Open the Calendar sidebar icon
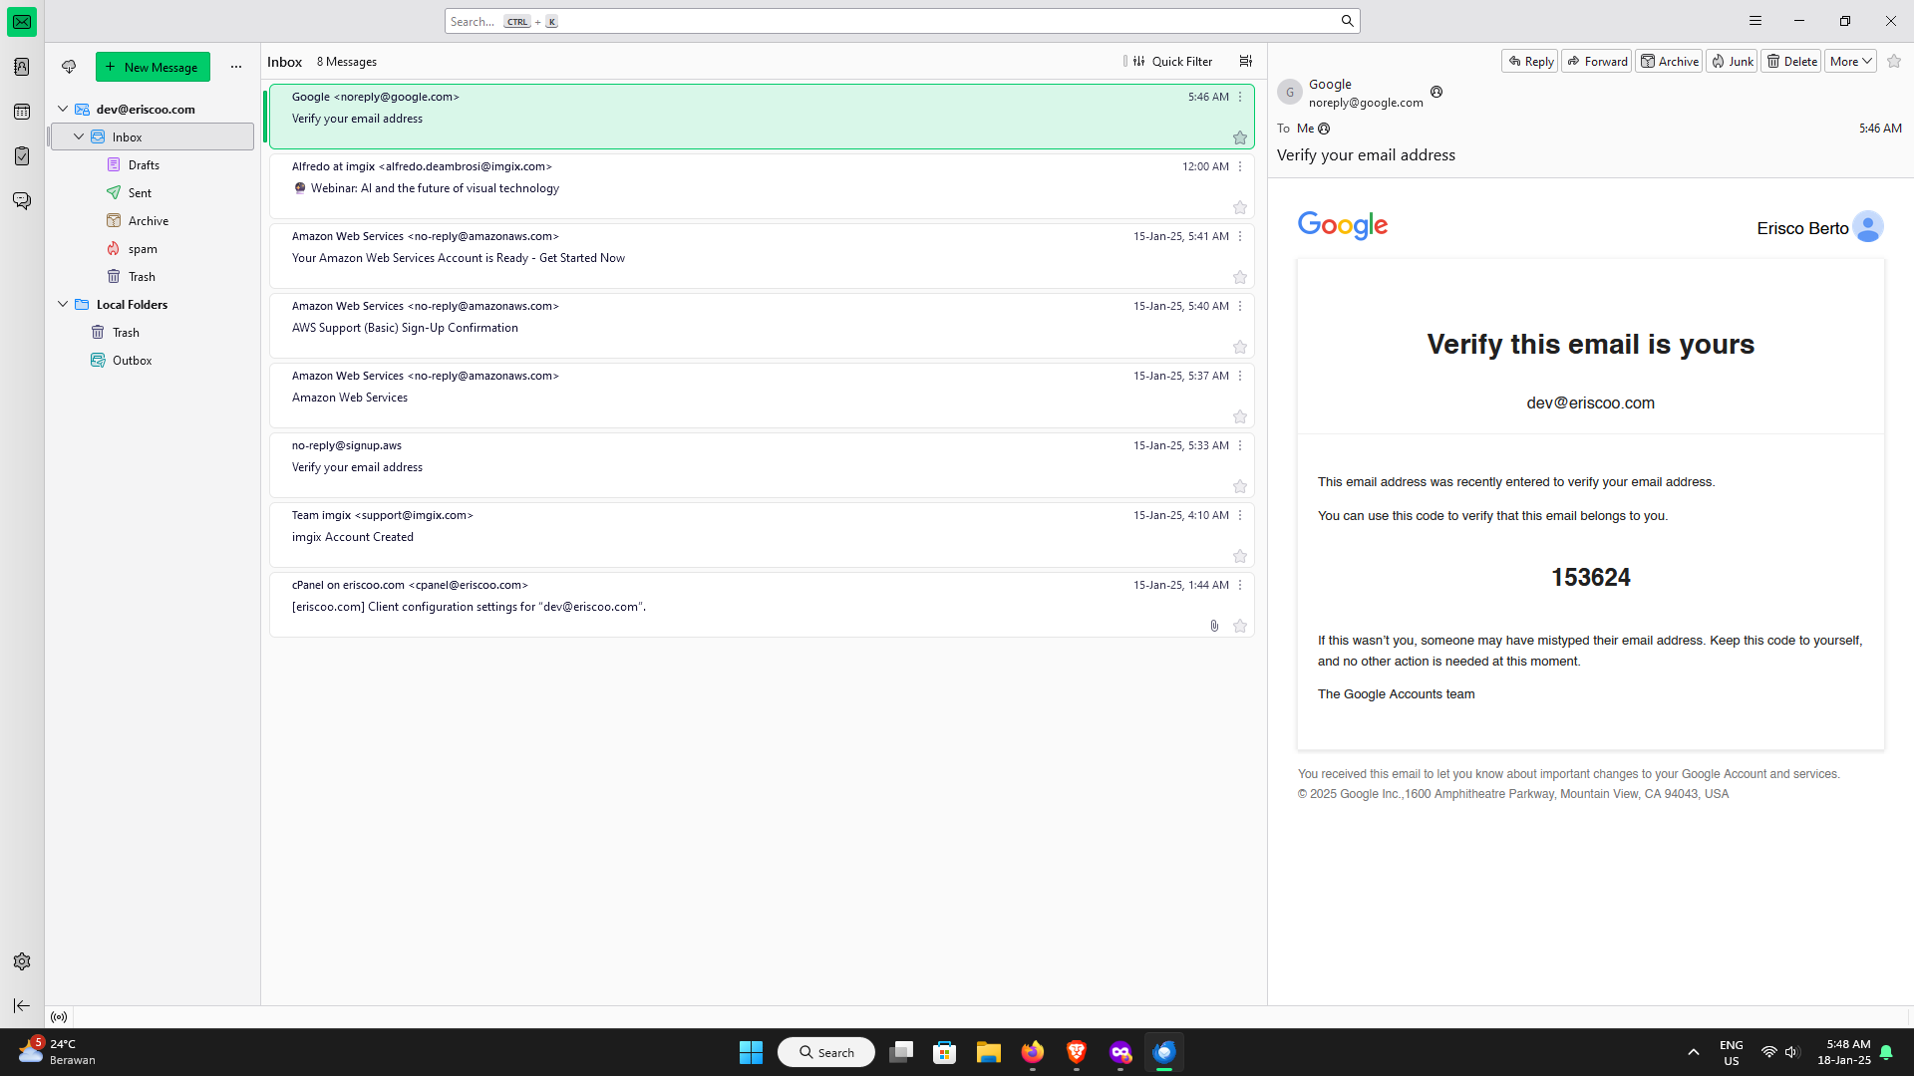This screenshot has height=1076, width=1914. pos(22,112)
